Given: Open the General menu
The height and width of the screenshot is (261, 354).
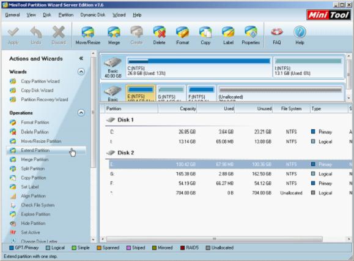Looking at the screenshot, I should click(12, 15).
